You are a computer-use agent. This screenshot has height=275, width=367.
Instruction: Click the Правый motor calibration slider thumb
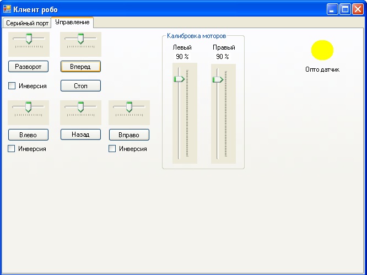pyautogui.click(x=217, y=79)
